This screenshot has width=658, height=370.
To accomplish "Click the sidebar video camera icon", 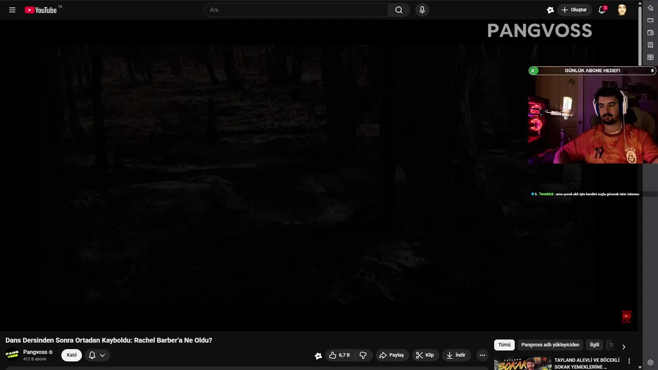I will coord(650,20).
